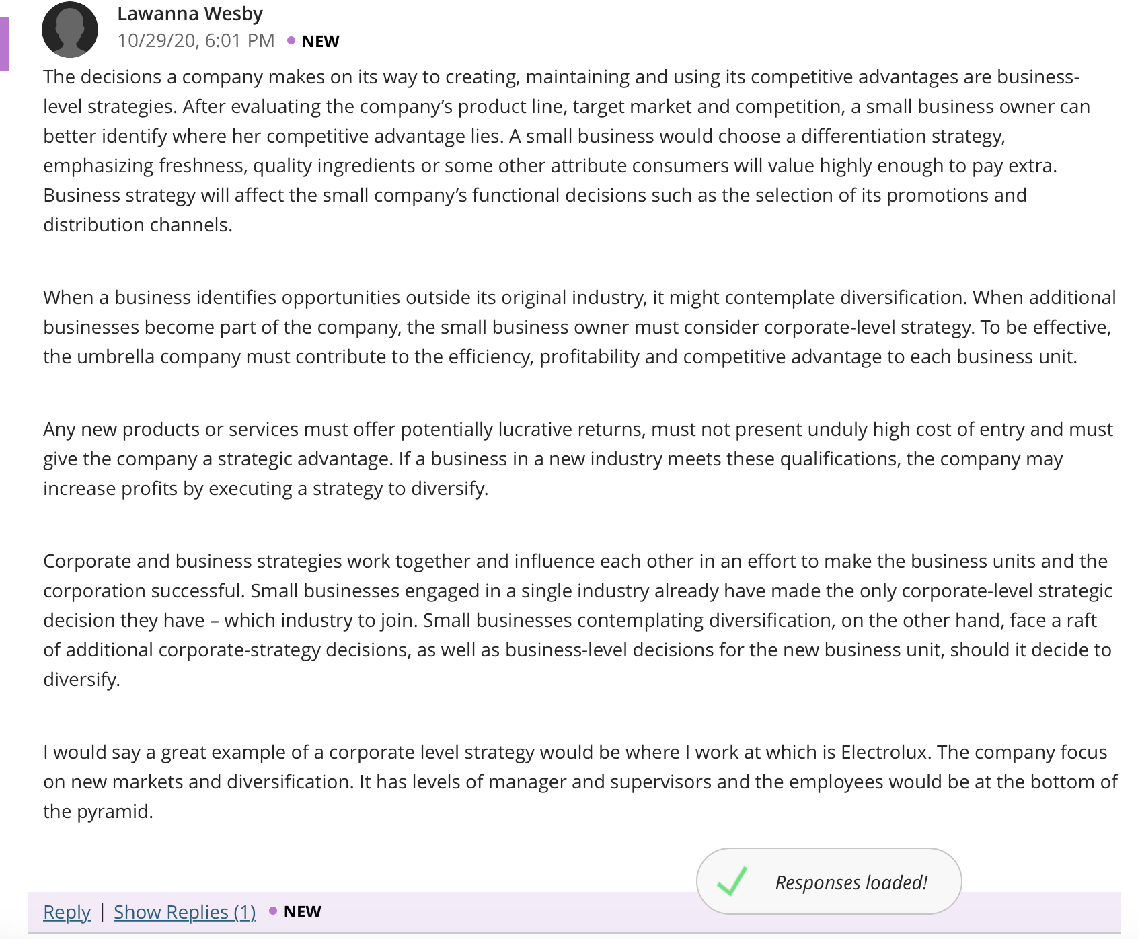
Task: Reply to Lawanna Wesby's post
Action: [x=67, y=912]
